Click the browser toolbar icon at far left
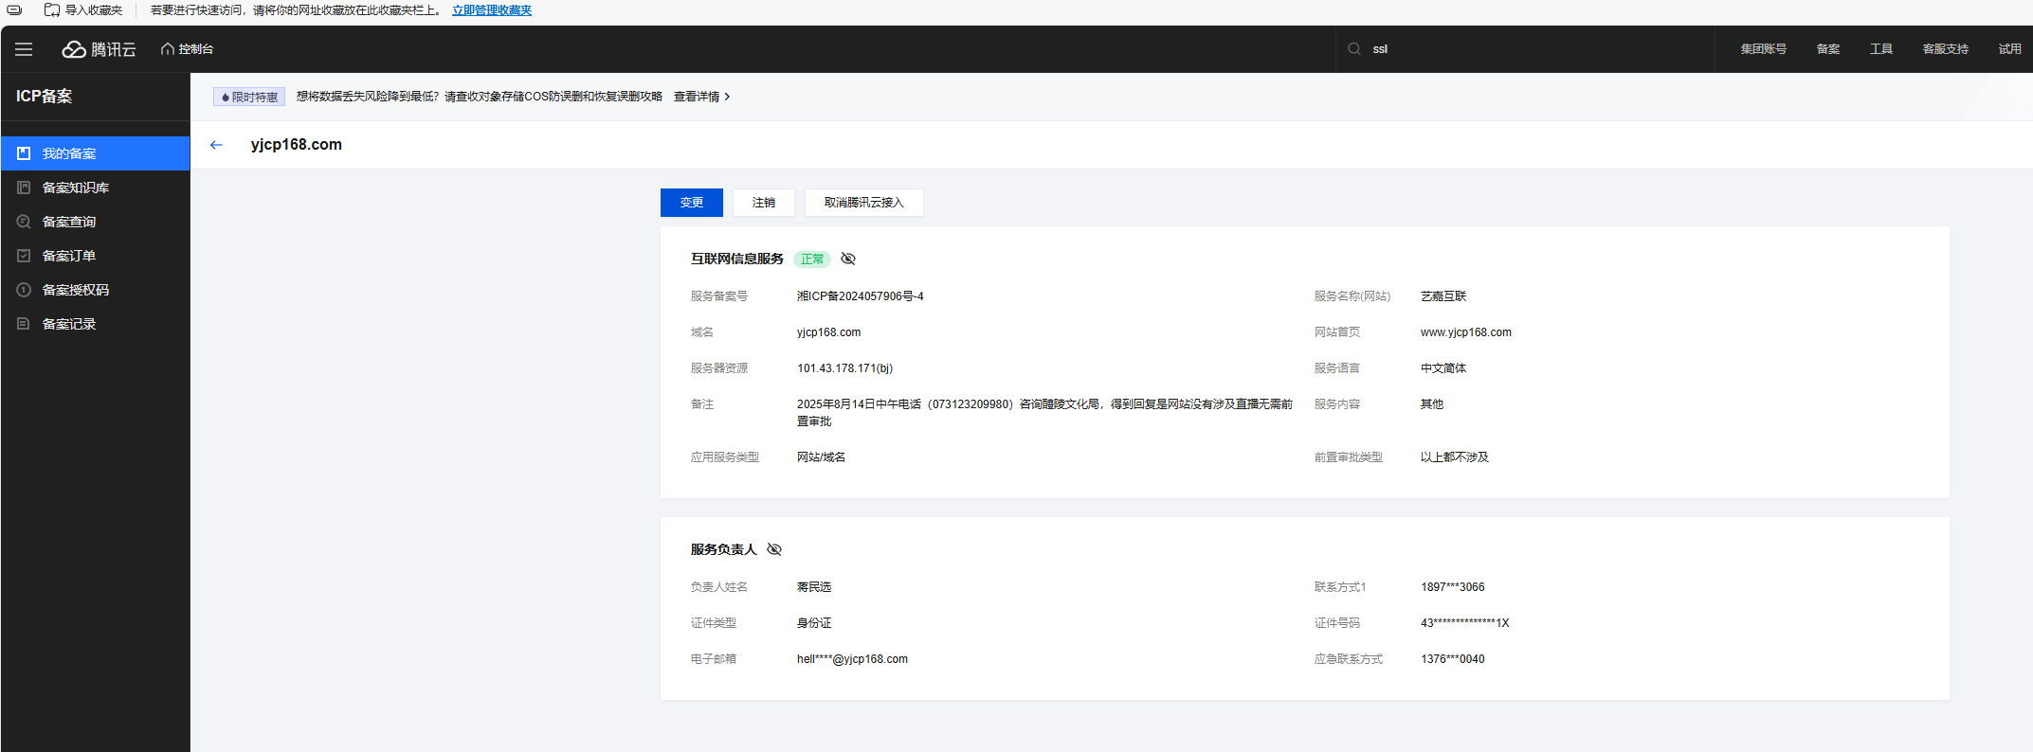This screenshot has height=752, width=2033. [x=14, y=10]
